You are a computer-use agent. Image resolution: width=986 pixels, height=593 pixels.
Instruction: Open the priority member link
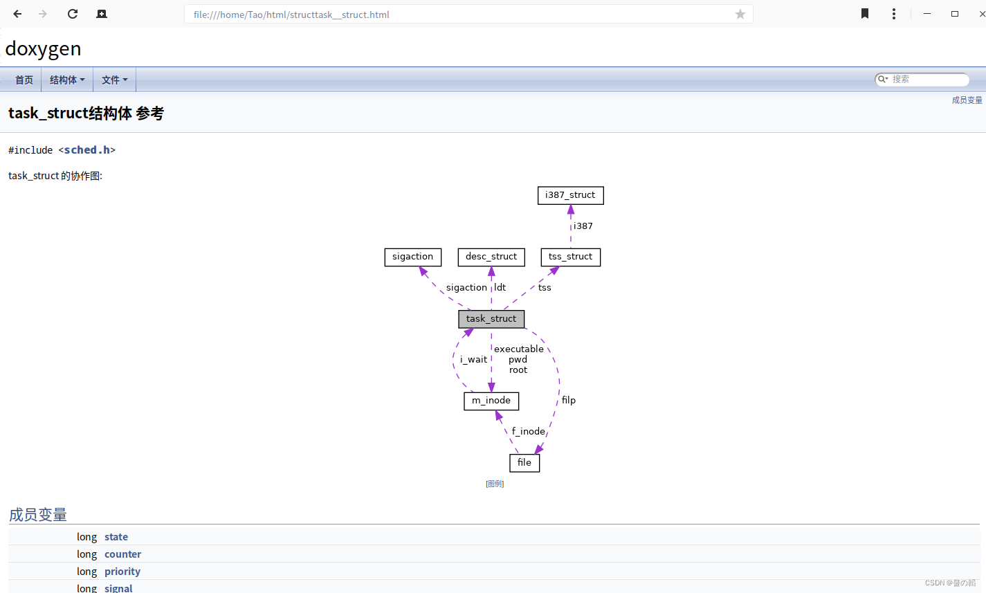point(122,572)
